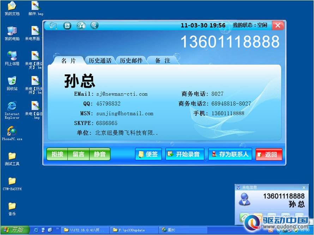Screen dimensions: 314x235
Task: Save caller via 存为联系人 button
Action: point(230,154)
